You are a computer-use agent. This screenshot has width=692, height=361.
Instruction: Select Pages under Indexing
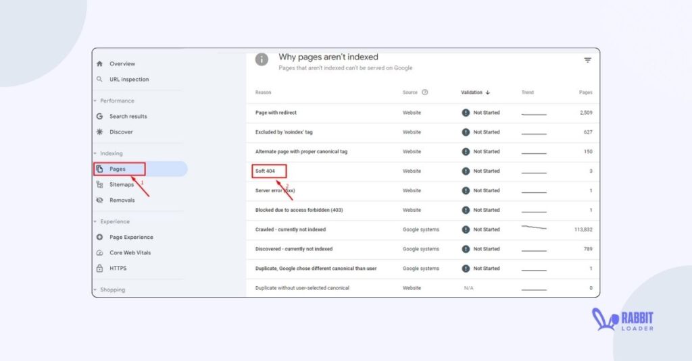point(118,169)
